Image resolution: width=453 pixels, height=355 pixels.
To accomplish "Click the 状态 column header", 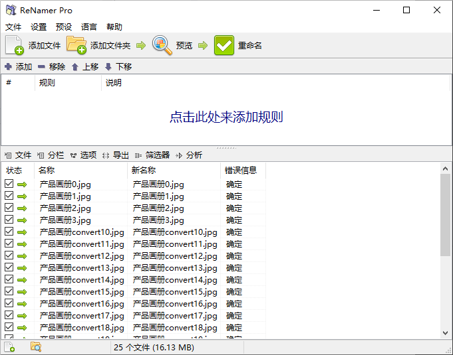I will [18, 171].
